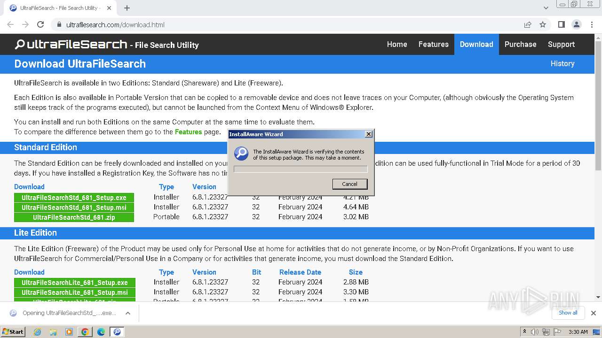This screenshot has width=602, height=338.
Task: Select the 2.88 MB size cell
Action: coord(356,282)
